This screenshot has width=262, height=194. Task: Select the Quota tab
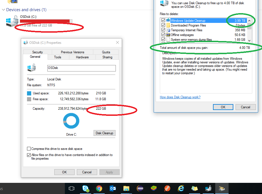point(106,52)
